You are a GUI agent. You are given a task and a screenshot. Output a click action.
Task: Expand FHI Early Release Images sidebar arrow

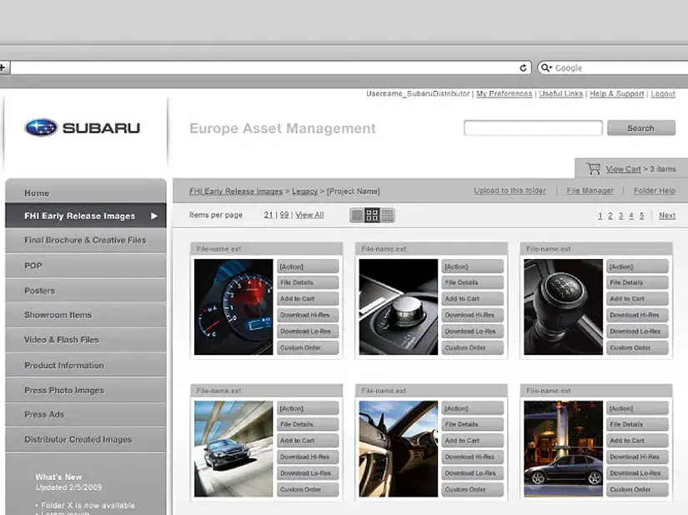click(x=154, y=216)
